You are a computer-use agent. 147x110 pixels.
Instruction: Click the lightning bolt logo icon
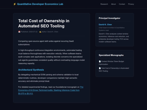[14, 4]
